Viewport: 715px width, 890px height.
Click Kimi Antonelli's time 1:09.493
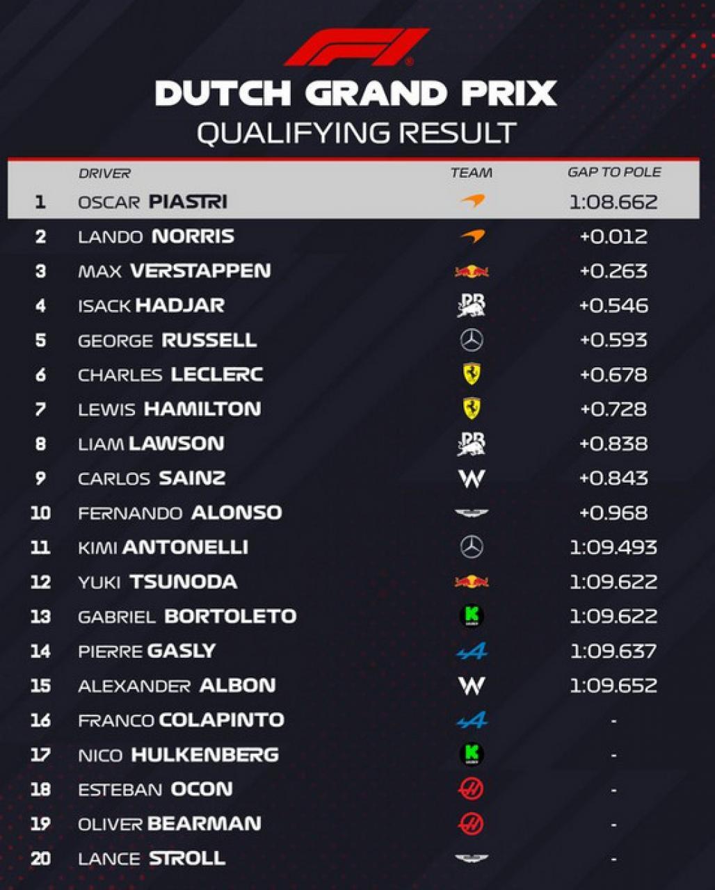click(613, 547)
